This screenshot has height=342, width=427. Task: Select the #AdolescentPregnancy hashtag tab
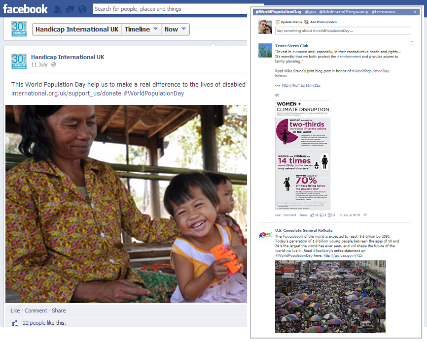(343, 12)
